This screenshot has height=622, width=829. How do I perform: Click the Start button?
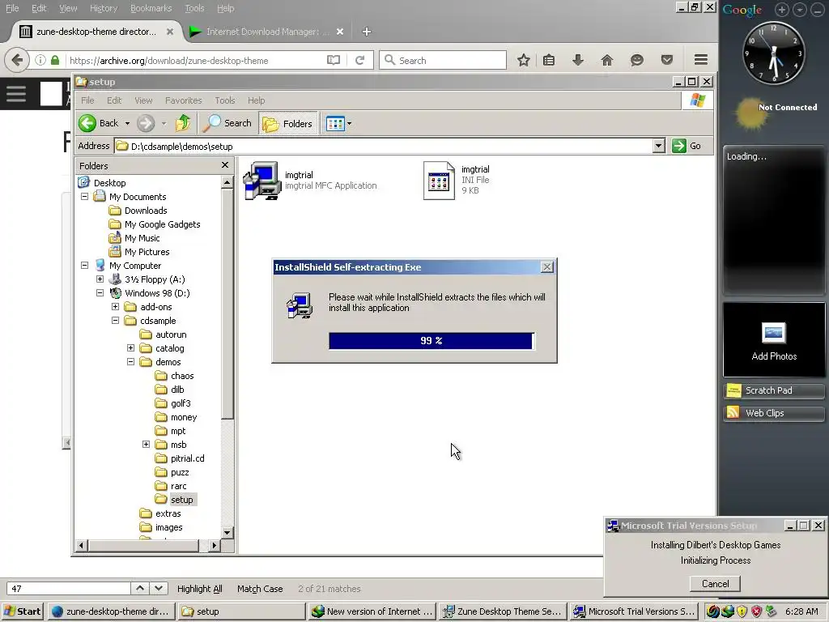[x=22, y=611]
